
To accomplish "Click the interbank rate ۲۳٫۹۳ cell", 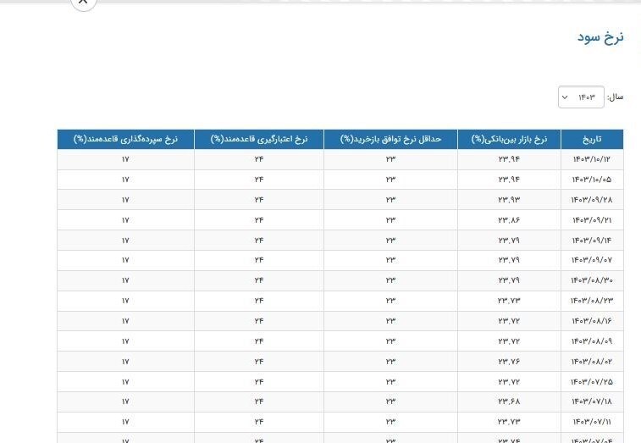I will (509, 200).
